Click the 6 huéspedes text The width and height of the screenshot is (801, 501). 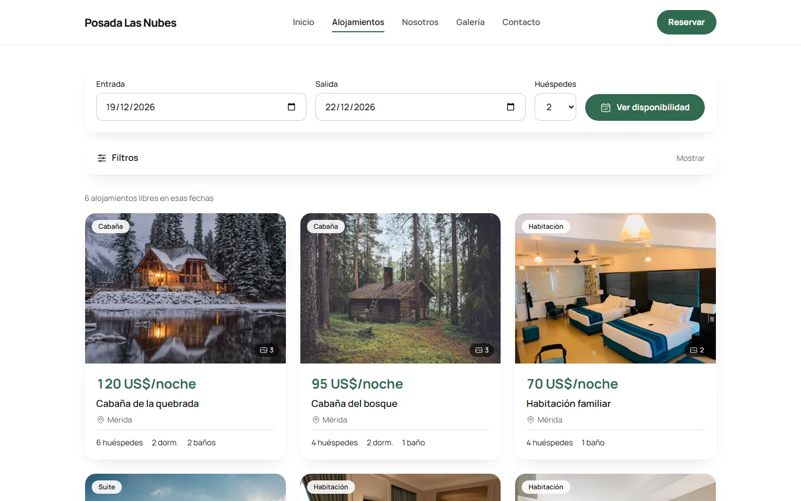(x=120, y=443)
